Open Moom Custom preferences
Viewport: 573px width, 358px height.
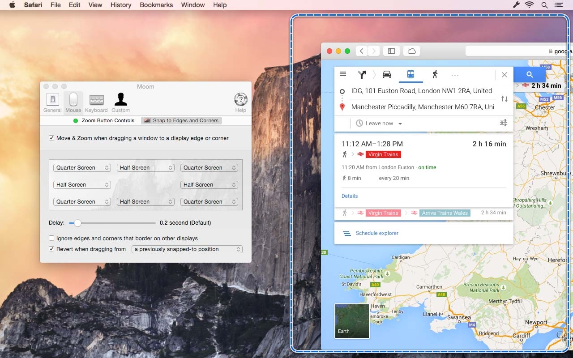coord(120,103)
